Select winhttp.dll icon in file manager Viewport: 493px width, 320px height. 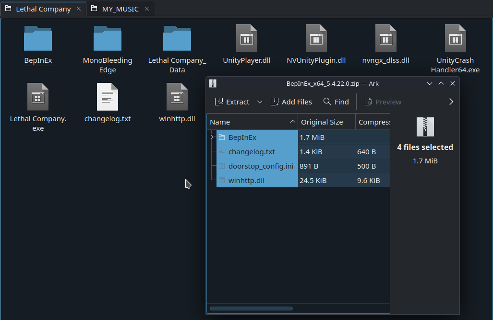point(177,97)
